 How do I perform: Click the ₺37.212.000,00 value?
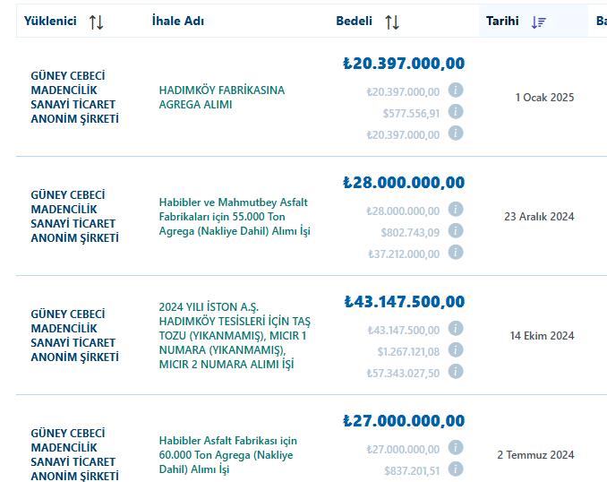[x=404, y=254]
